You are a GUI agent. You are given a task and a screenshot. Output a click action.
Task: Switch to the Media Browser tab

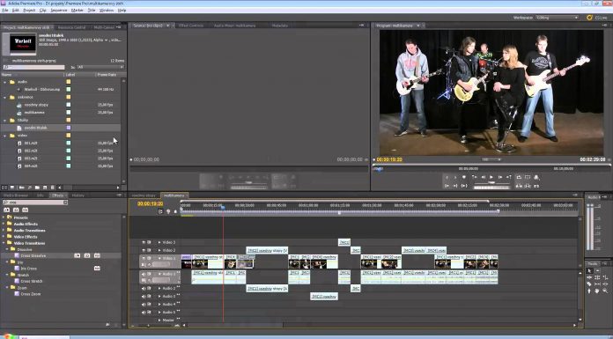[x=16, y=195]
